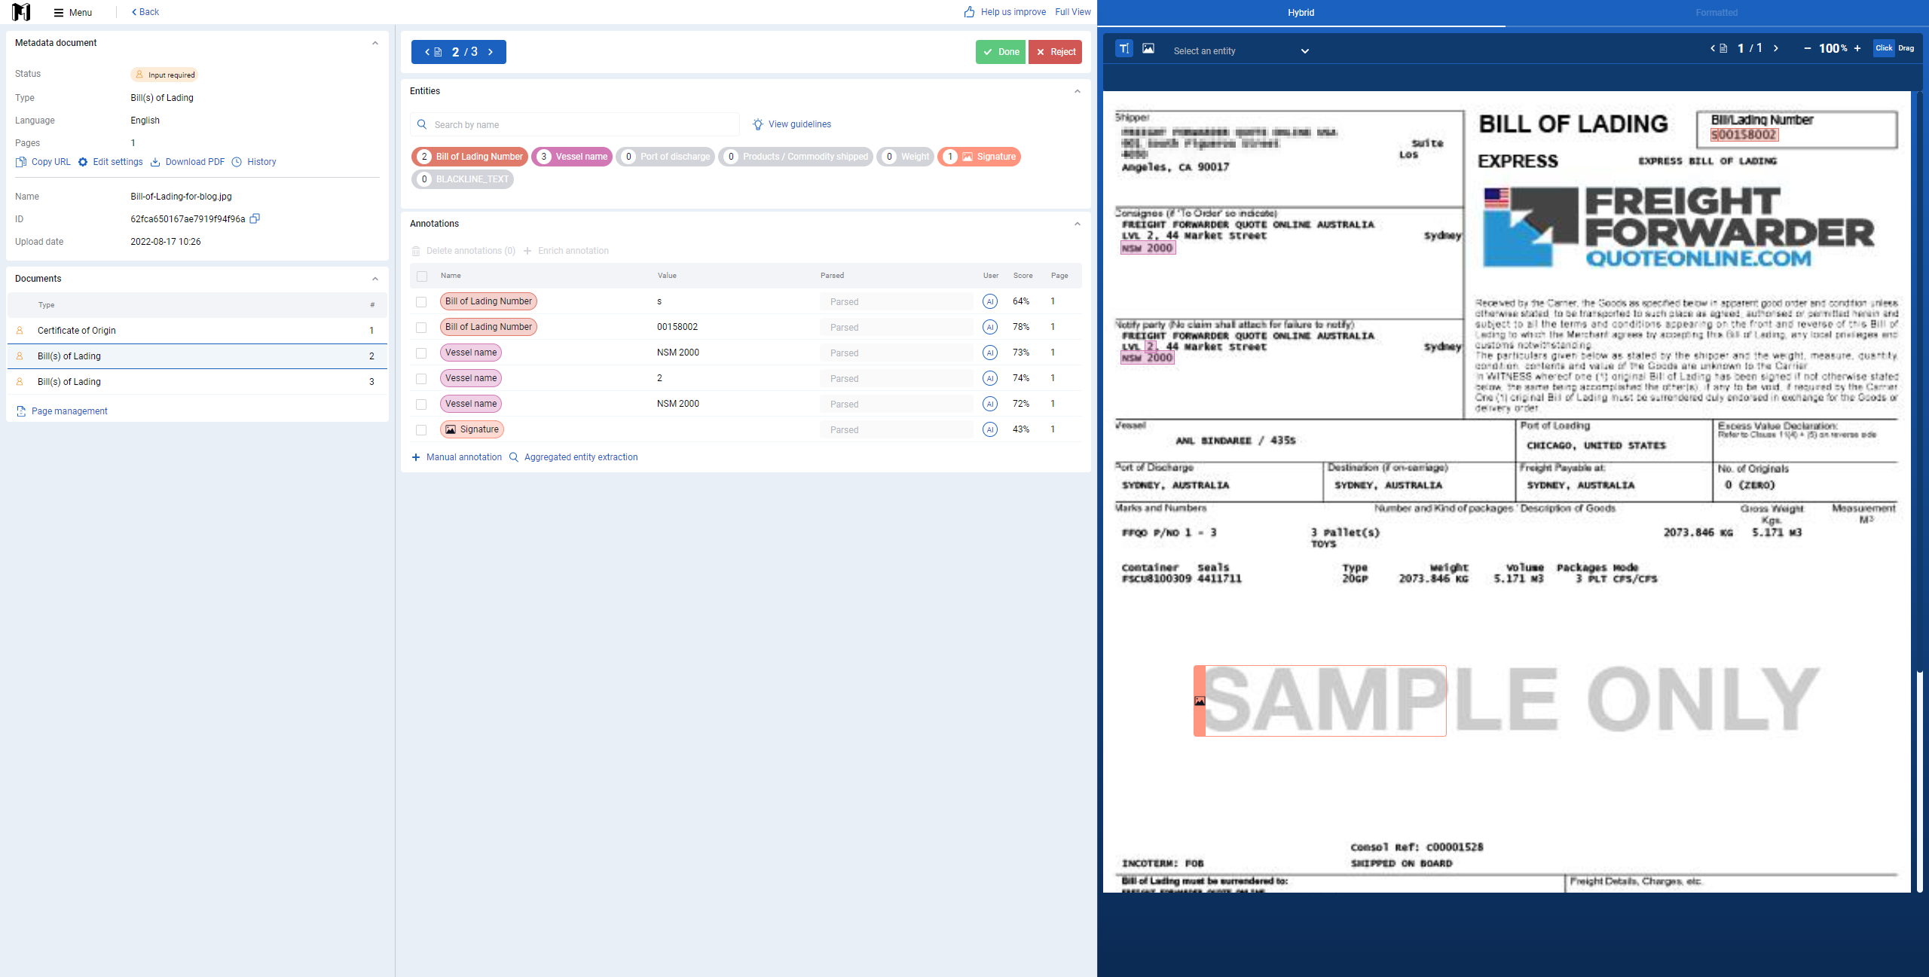Image resolution: width=1929 pixels, height=977 pixels.
Task: Switch to the Formatted tab
Action: [1717, 13]
